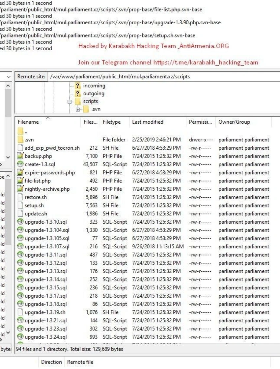Click scroll-down arrow of local tree scrollbar
Screen dimensions: 280x369
8,157
